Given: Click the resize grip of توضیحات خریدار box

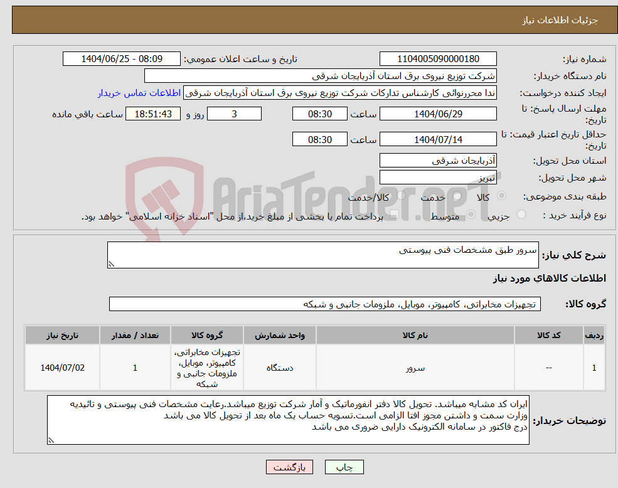Looking at the screenshot, I should (x=50, y=439).
